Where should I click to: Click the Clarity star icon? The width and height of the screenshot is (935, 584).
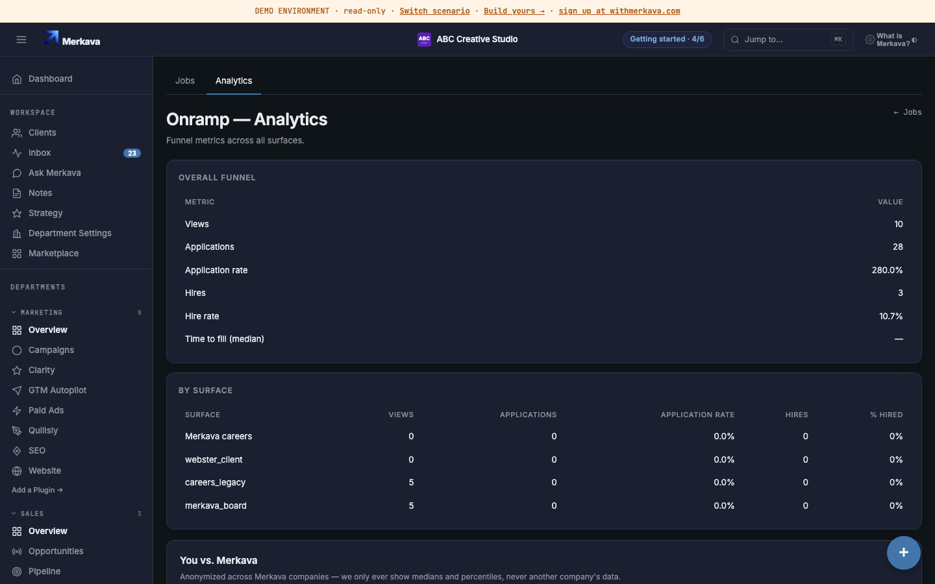tap(17, 371)
